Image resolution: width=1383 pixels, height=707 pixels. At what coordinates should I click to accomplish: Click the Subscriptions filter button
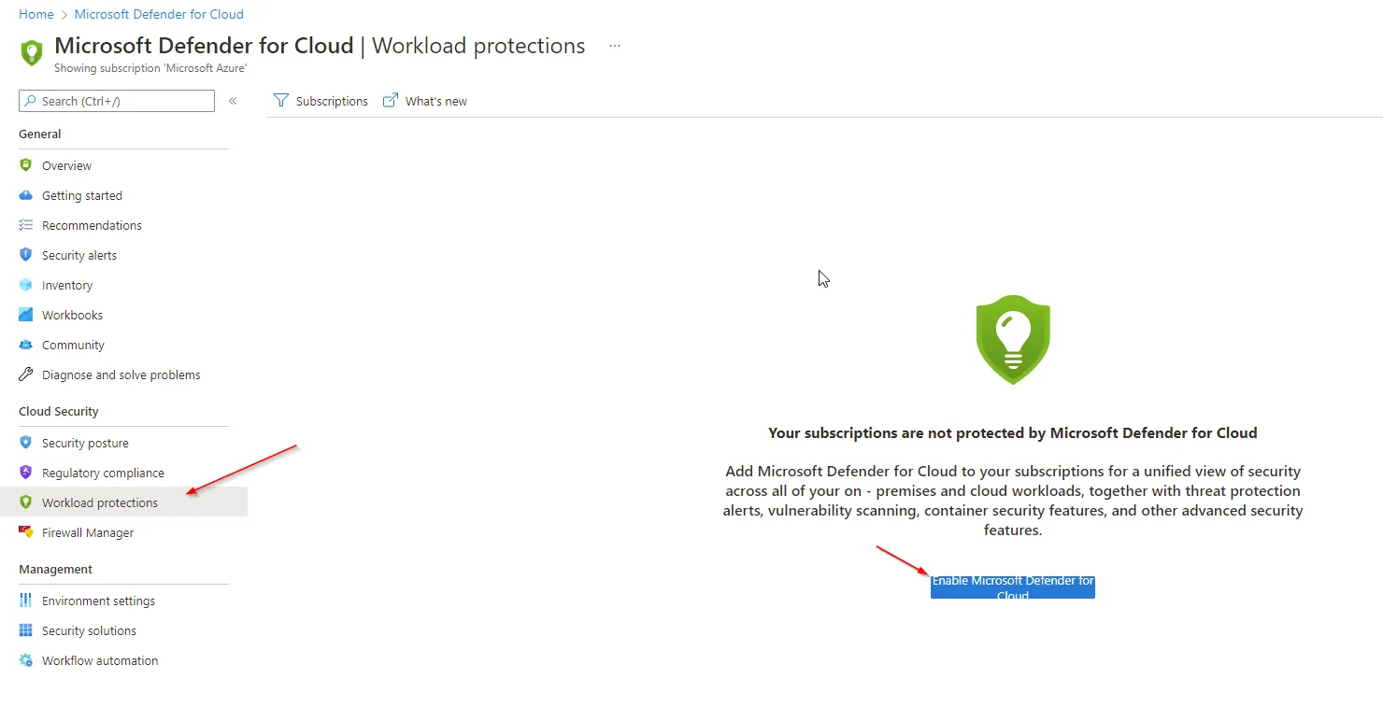(321, 101)
